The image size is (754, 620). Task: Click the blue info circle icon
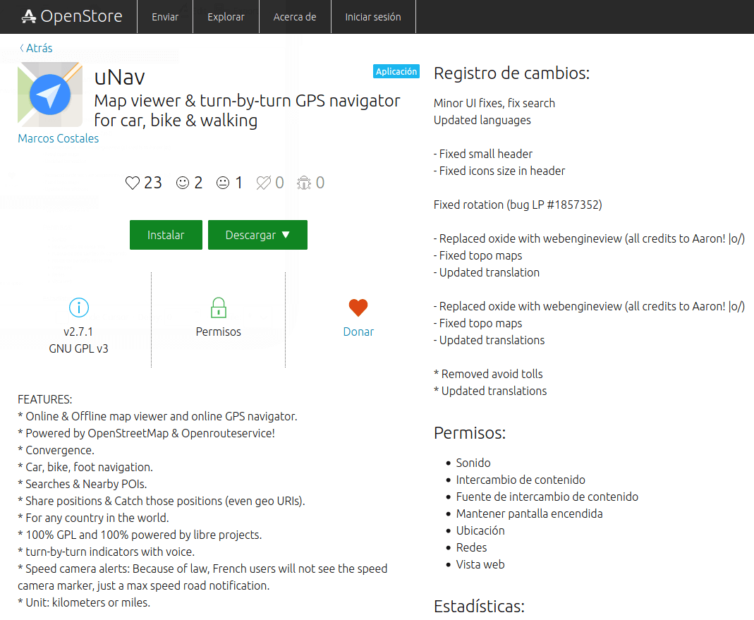click(x=79, y=308)
